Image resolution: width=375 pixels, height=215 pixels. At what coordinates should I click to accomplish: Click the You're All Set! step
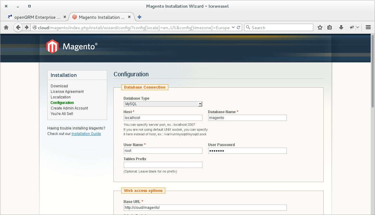62,114
